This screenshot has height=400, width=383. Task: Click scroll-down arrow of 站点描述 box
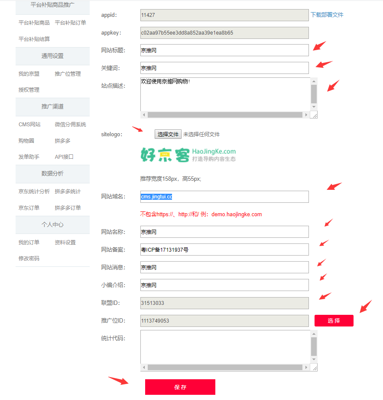point(314,107)
